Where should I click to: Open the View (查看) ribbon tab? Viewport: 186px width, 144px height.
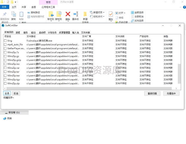34,7
